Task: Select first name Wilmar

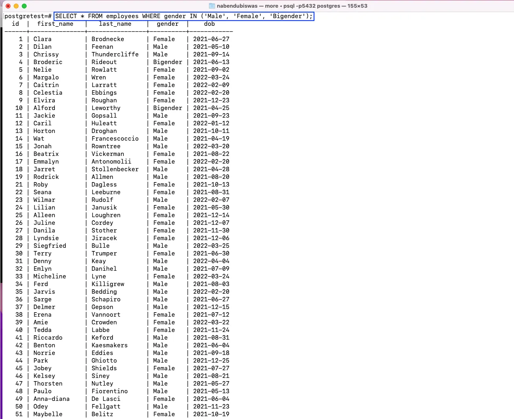Action: [x=44, y=200]
